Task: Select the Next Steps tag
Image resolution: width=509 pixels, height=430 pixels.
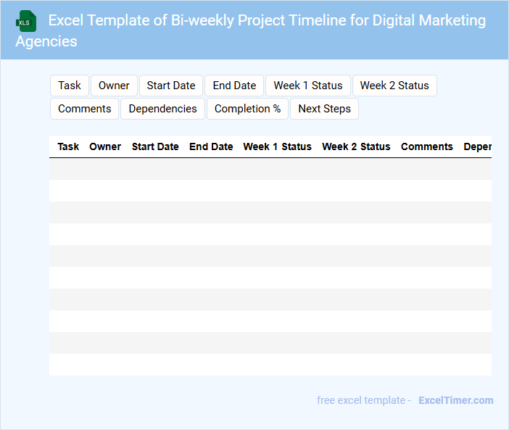Action: click(x=324, y=109)
